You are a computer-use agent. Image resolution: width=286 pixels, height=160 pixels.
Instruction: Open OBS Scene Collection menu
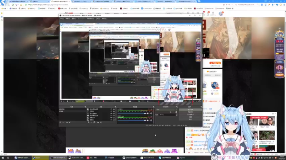(x=90, y=18)
